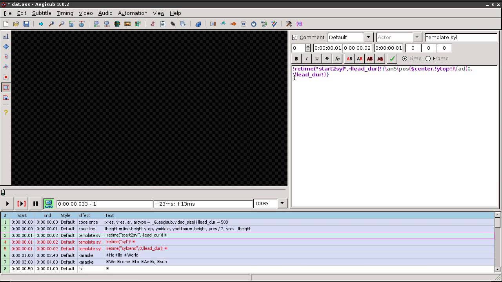Screen dimensions: 502x282
Task: Click the video seek slider handle
Action: tap(3, 192)
